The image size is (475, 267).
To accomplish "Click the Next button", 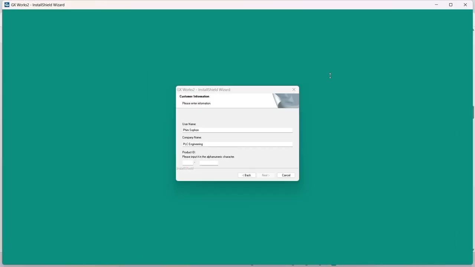I will pyautogui.click(x=266, y=175).
